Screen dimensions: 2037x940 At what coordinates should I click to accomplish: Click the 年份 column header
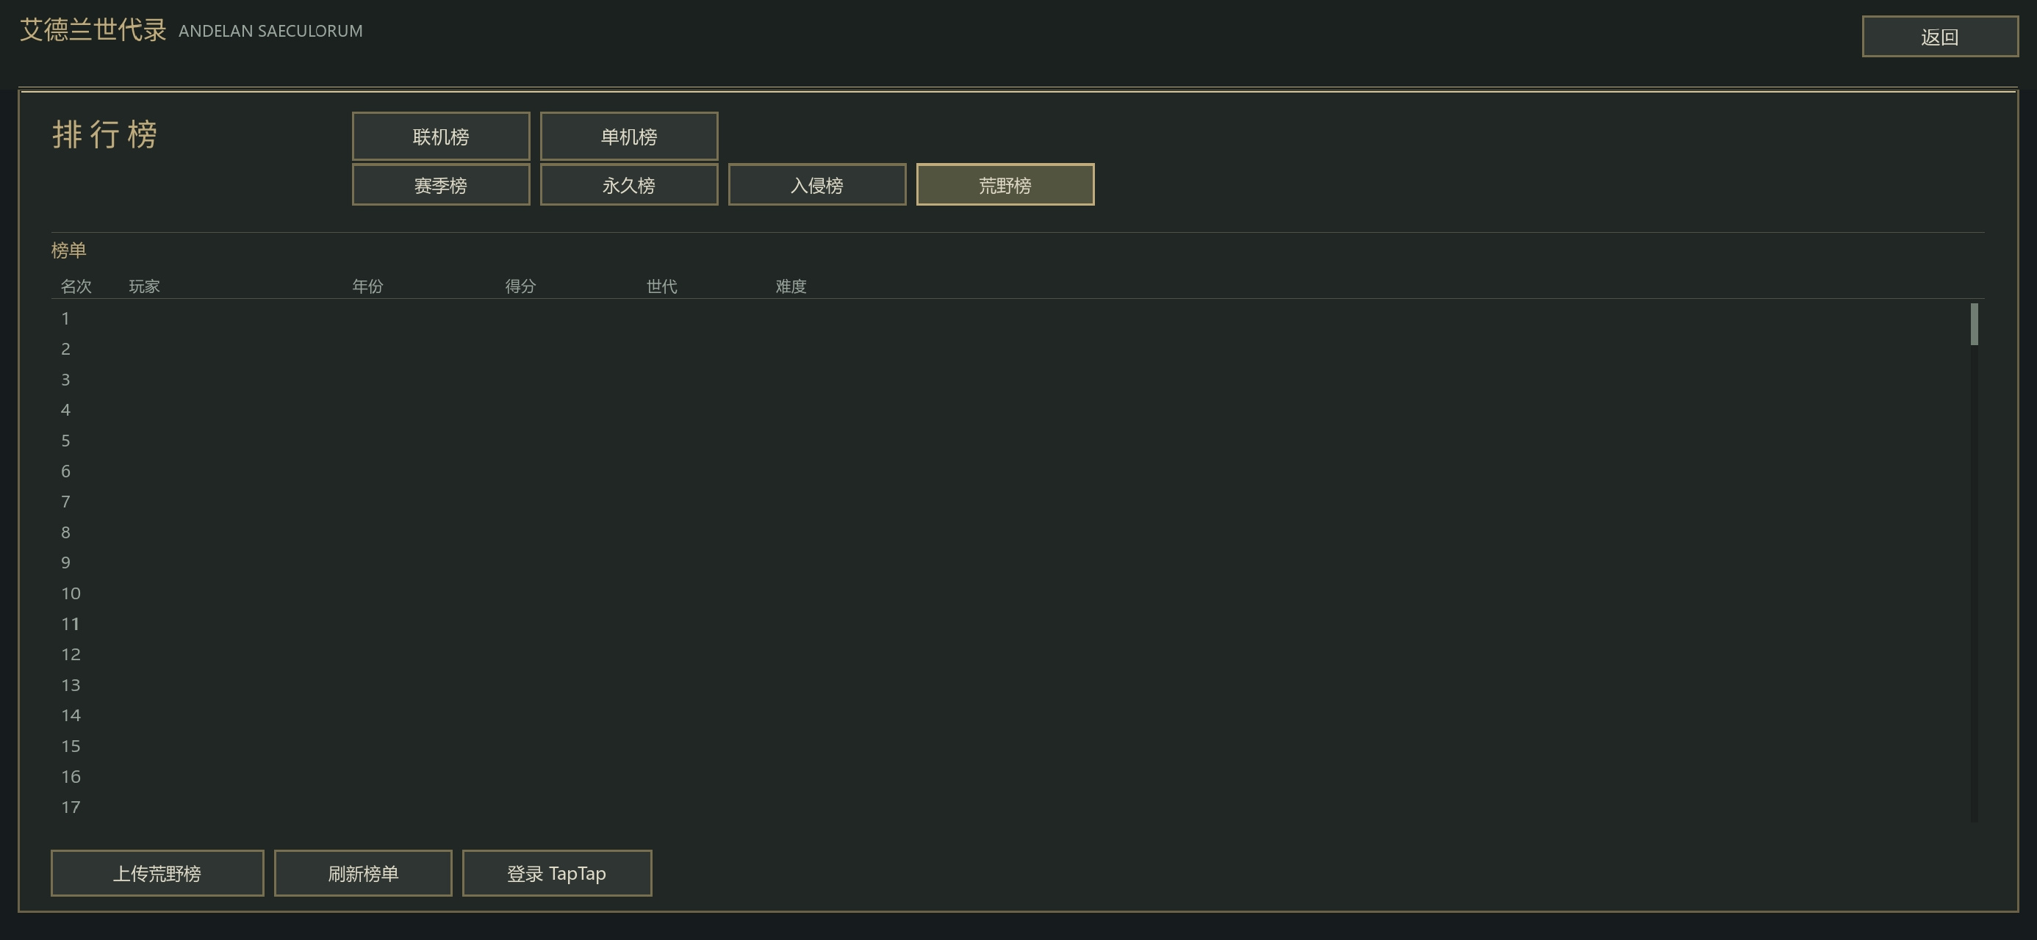[367, 286]
